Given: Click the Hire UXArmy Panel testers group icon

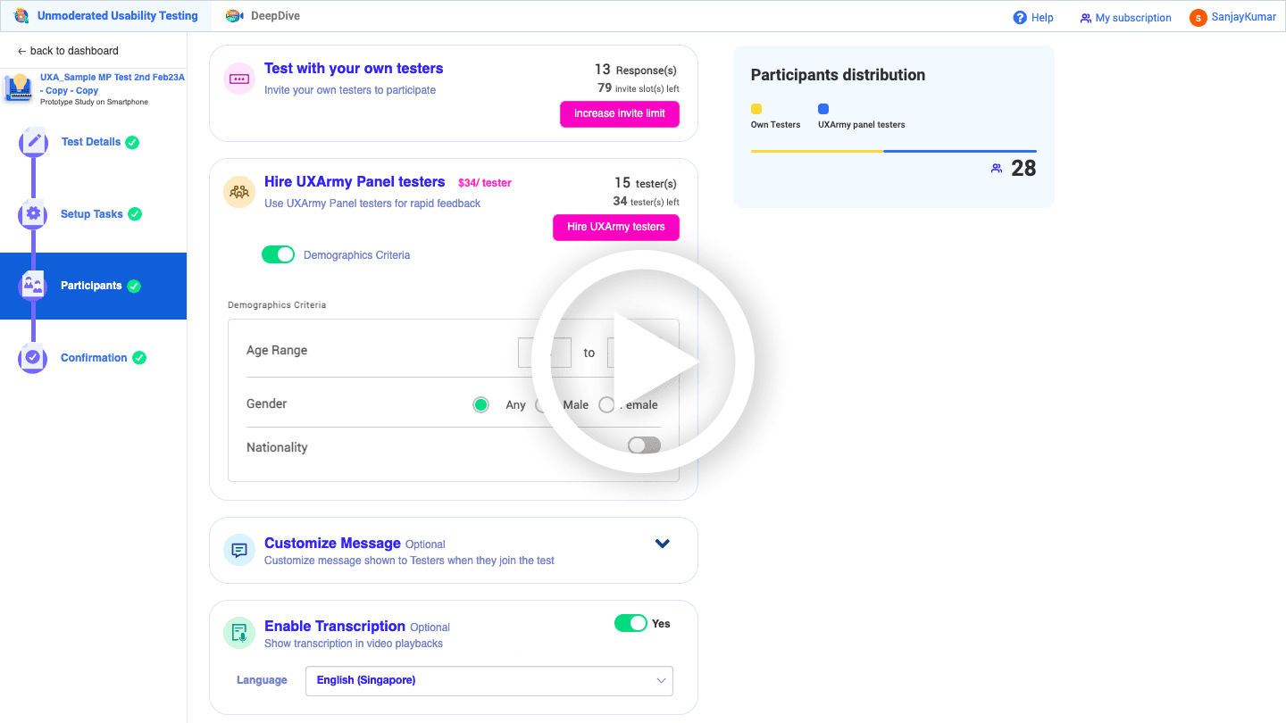Looking at the screenshot, I should (239, 191).
